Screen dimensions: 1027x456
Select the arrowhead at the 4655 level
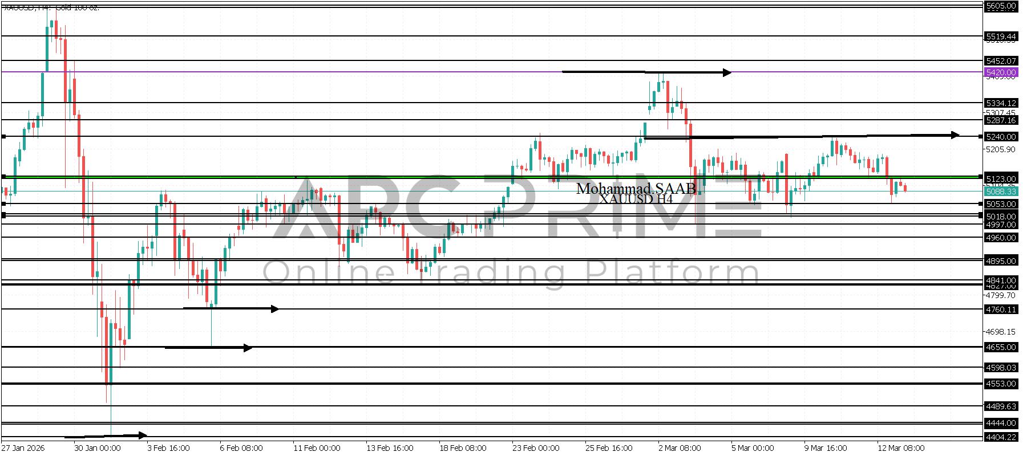point(248,348)
